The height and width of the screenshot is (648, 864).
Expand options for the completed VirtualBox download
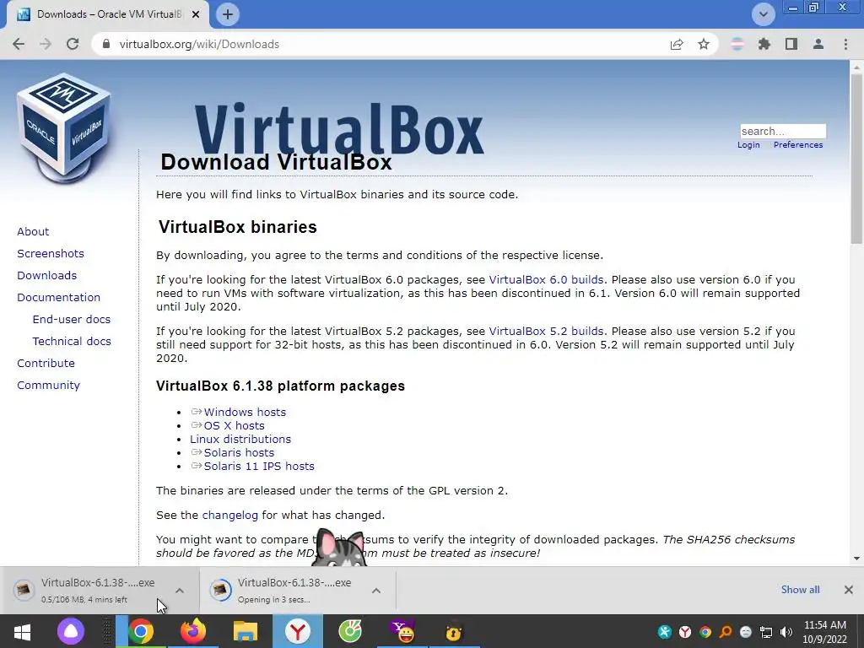[376, 590]
